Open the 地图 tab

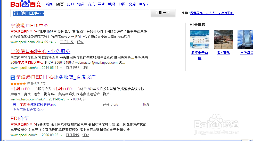(122, 4)
